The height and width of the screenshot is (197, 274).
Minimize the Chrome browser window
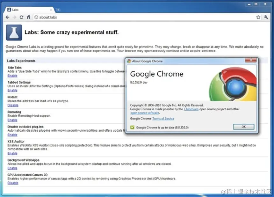pyautogui.click(x=249, y=4)
